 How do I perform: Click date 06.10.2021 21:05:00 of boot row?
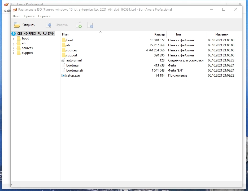pyautogui.click(x=221, y=40)
